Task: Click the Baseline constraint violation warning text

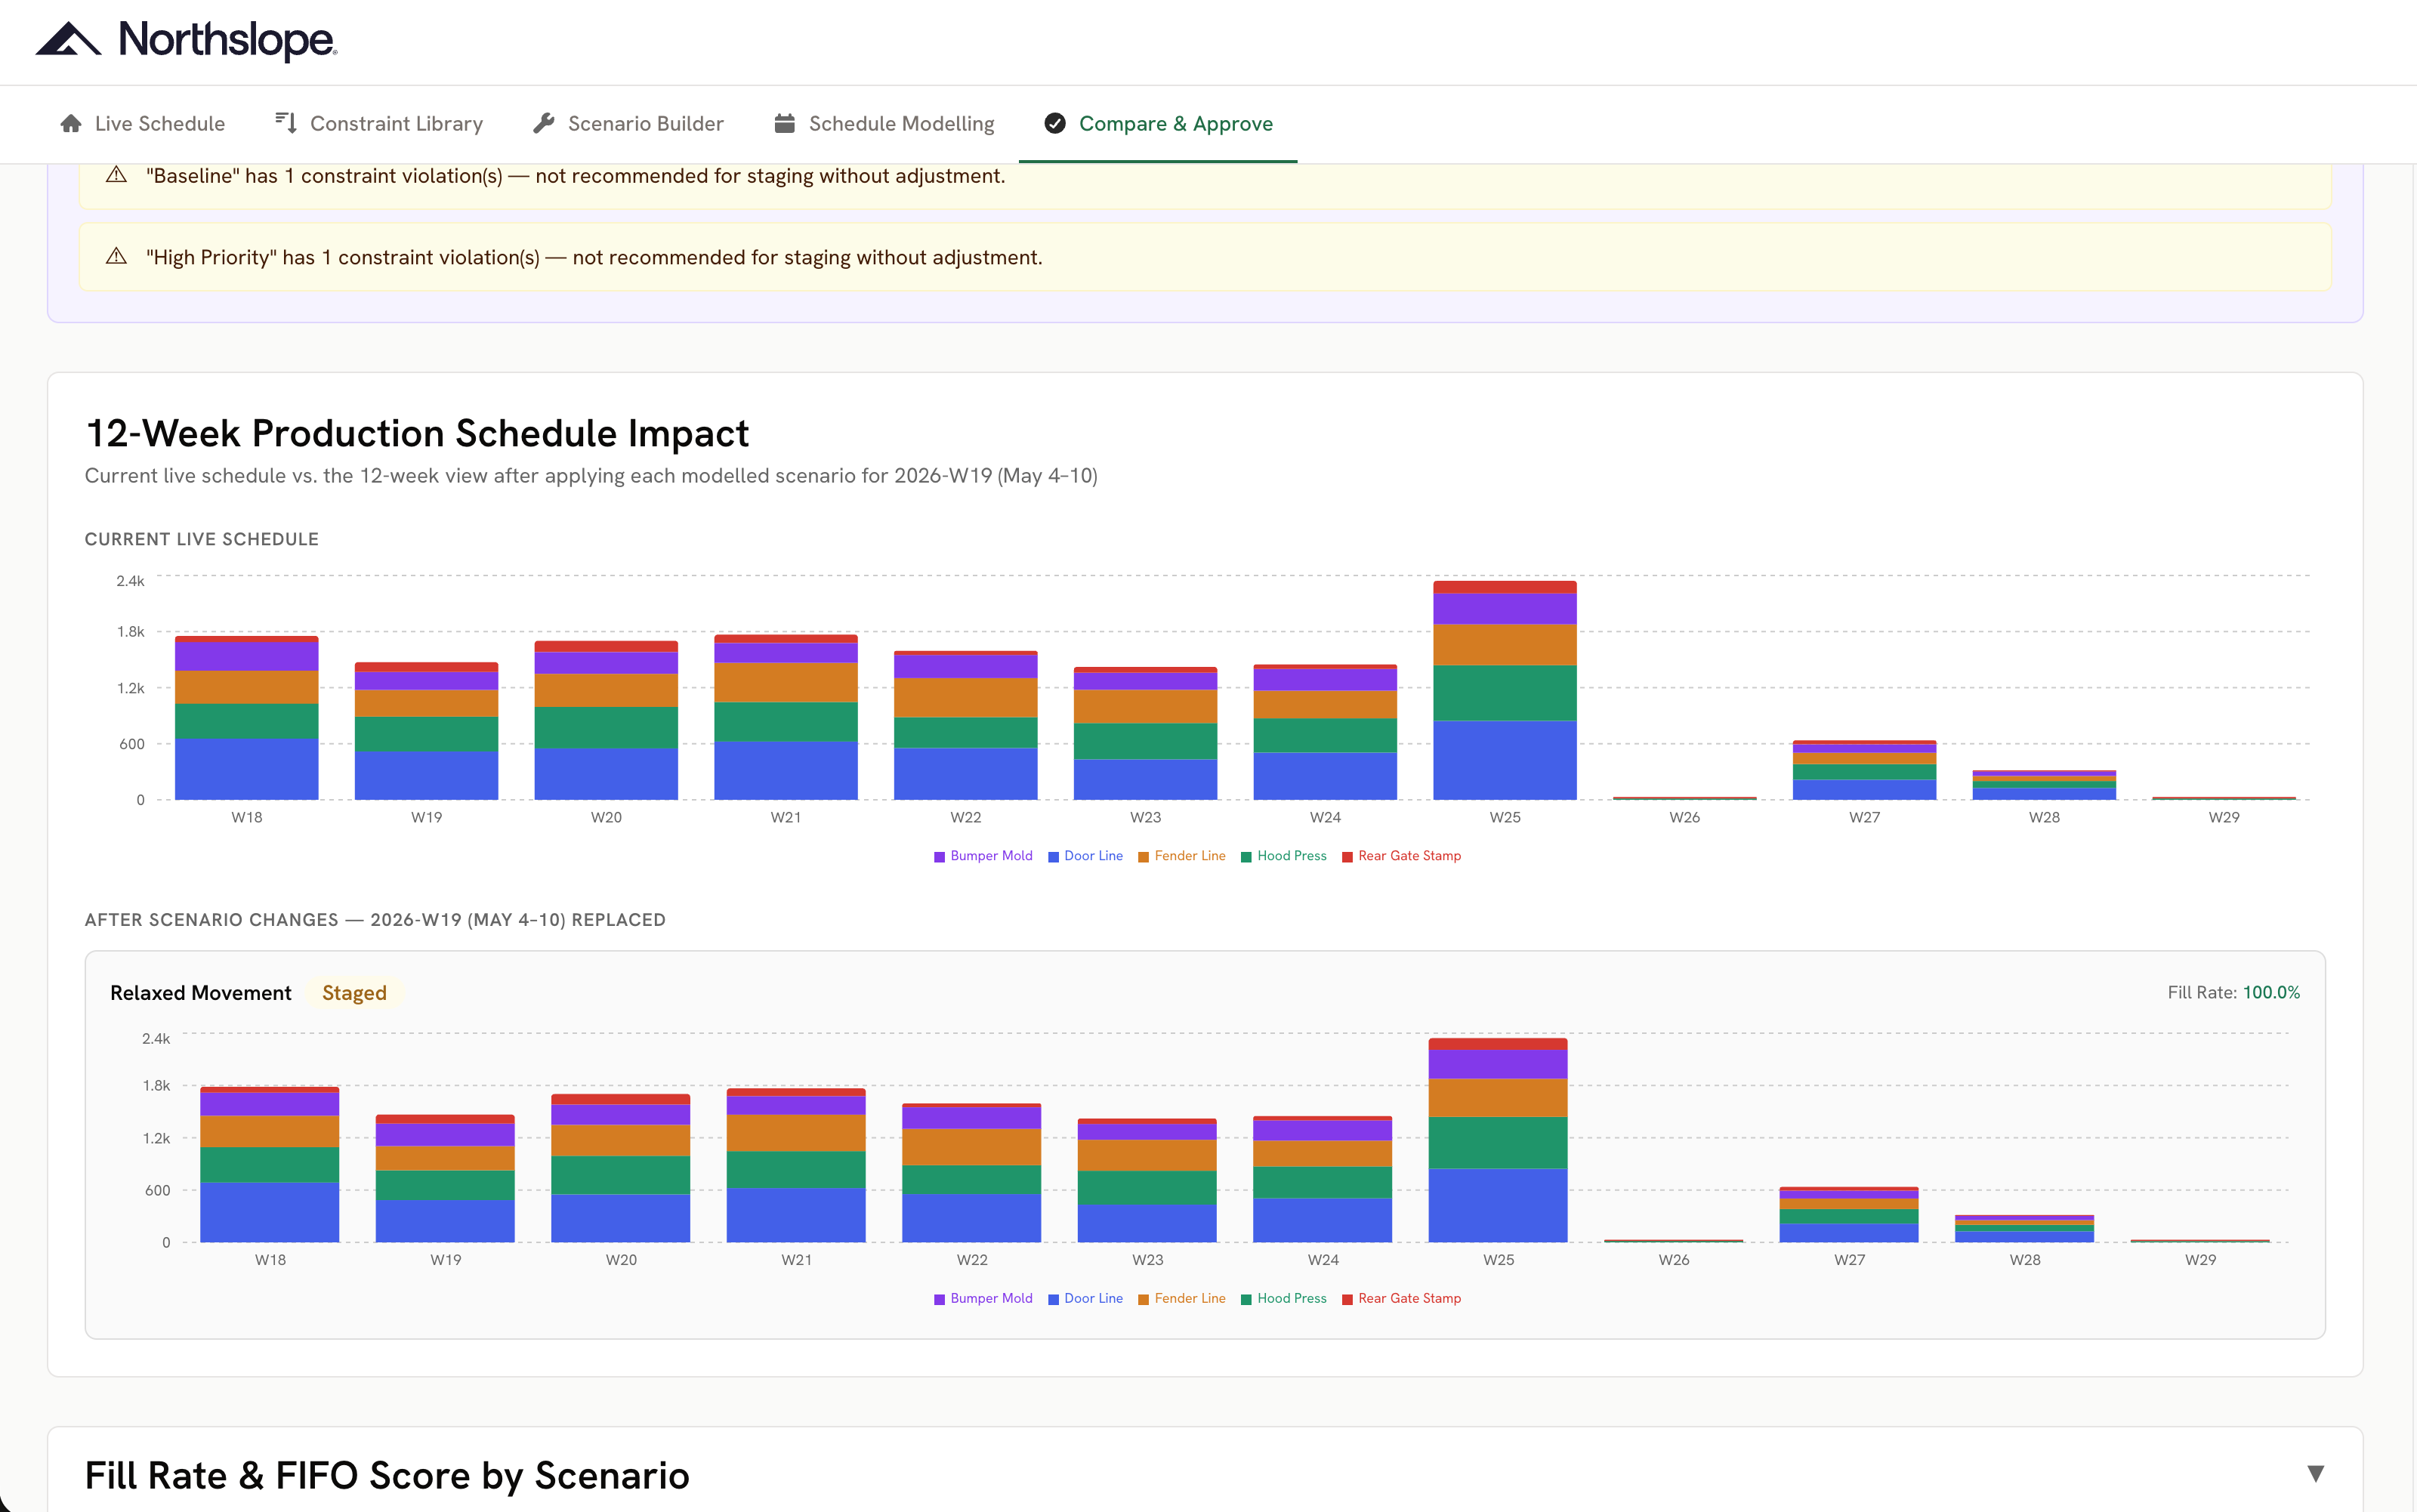Action: [x=575, y=176]
